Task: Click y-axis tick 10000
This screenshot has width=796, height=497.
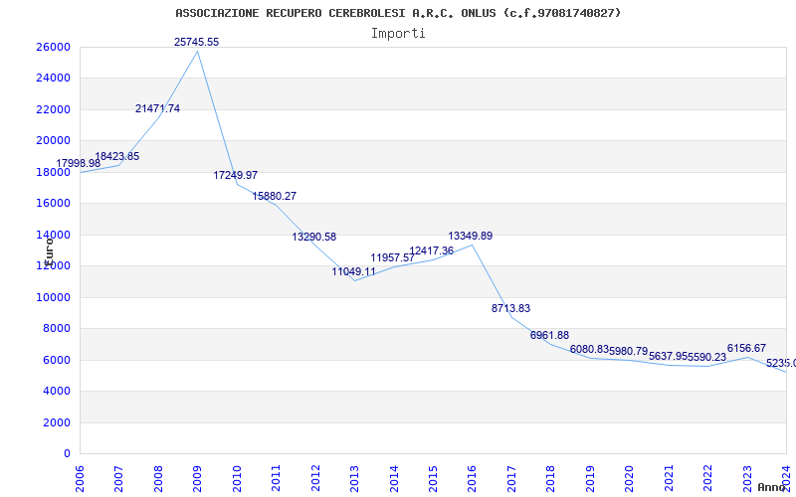Action: tap(53, 297)
